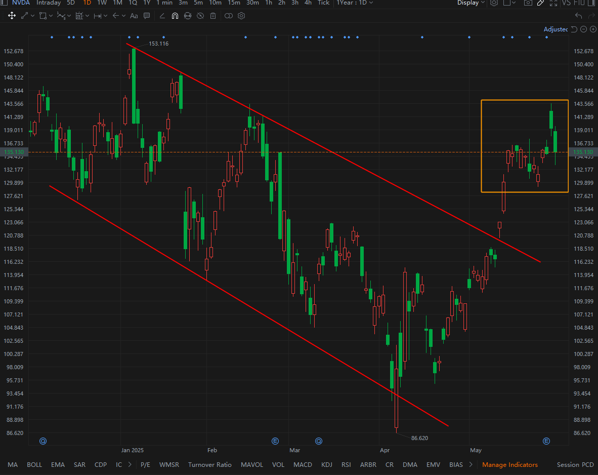Click the Q event marker near December
Image resolution: width=598 pixels, height=475 pixels.
pyautogui.click(x=43, y=441)
